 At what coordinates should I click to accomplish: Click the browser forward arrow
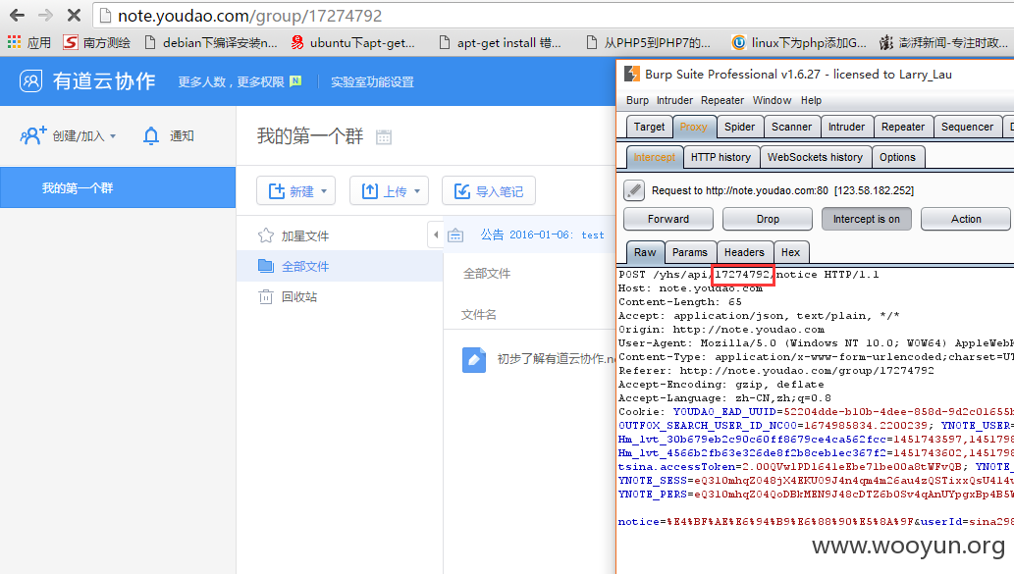(45, 15)
